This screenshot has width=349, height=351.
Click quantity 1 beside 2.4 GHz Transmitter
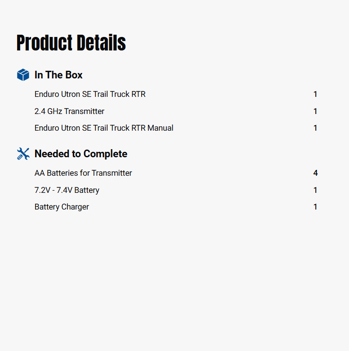tap(315, 111)
